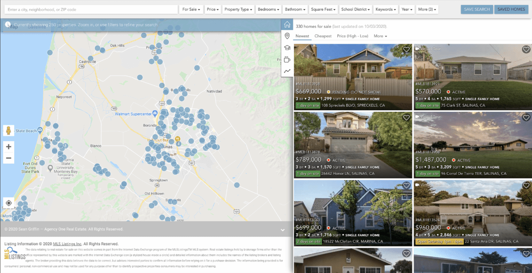Open the For Sale dropdown
This screenshot has height=273, width=532.
coord(192,9)
